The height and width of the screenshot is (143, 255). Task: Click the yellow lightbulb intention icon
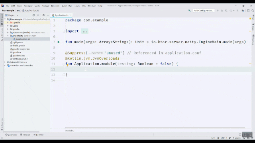pos(67,65)
